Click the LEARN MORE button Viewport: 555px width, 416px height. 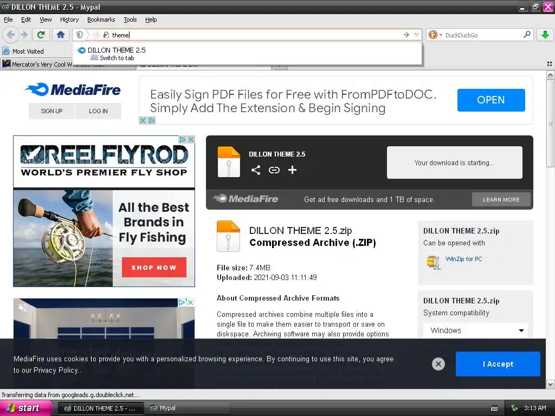[501, 199]
